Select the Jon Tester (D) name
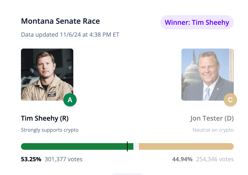This screenshot has height=175, width=248. click(212, 118)
